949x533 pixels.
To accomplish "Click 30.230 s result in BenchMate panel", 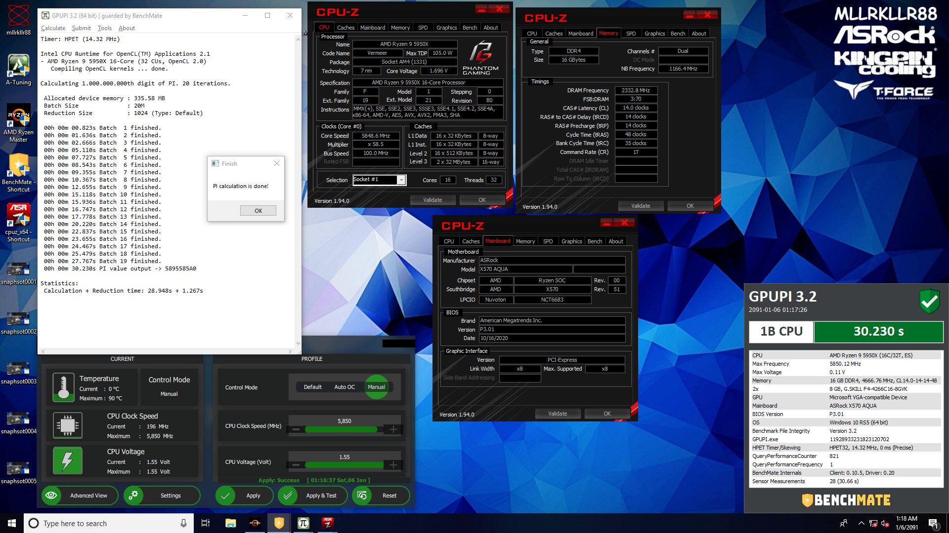I will tap(878, 332).
